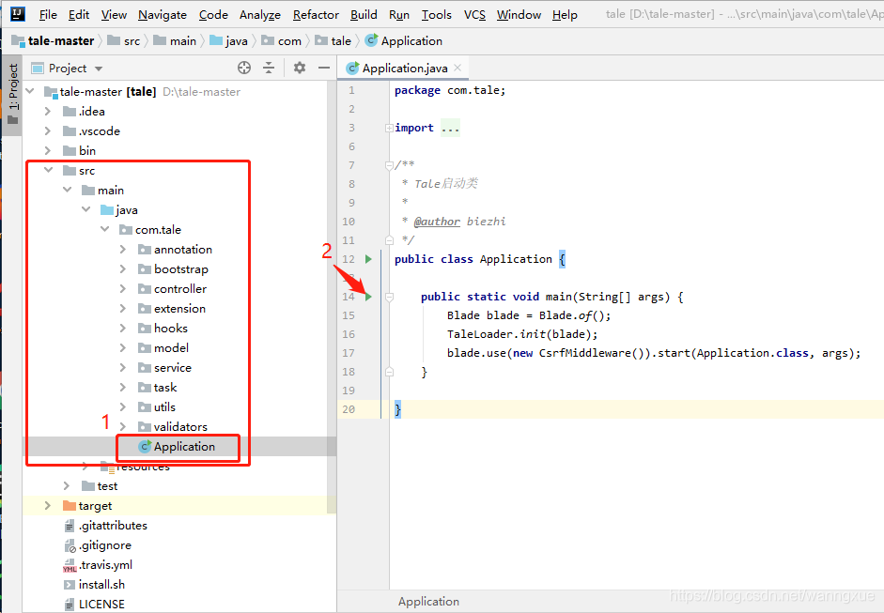
Task: Click Application in editor bottom breadcrumb
Action: coord(428,602)
